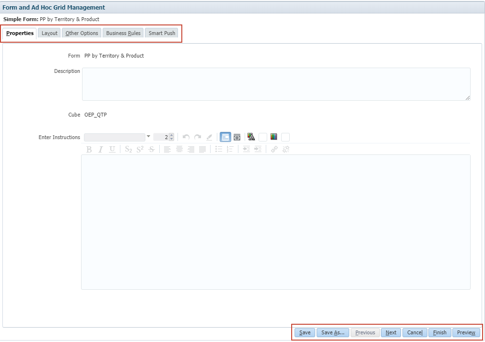
Task: Open the font foreground color icon
Action: (x=251, y=137)
